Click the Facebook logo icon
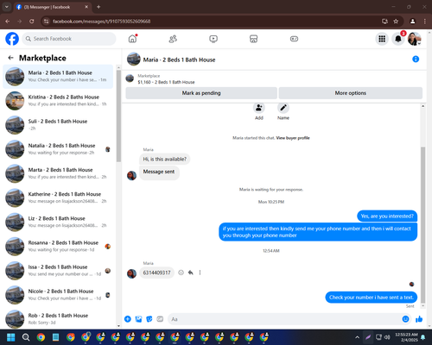This screenshot has width=432, height=345. tap(12, 39)
